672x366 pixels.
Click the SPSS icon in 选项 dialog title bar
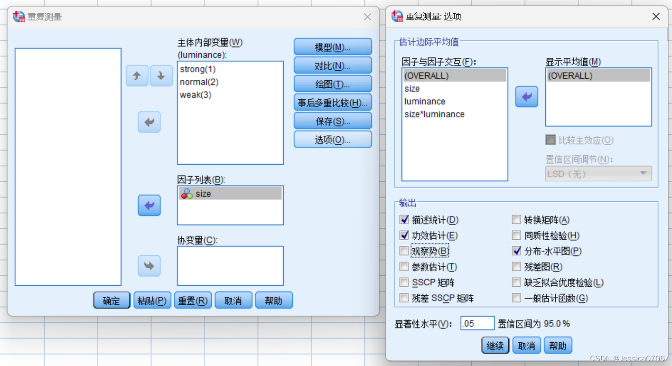pyautogui.click(x=397, y=17)
